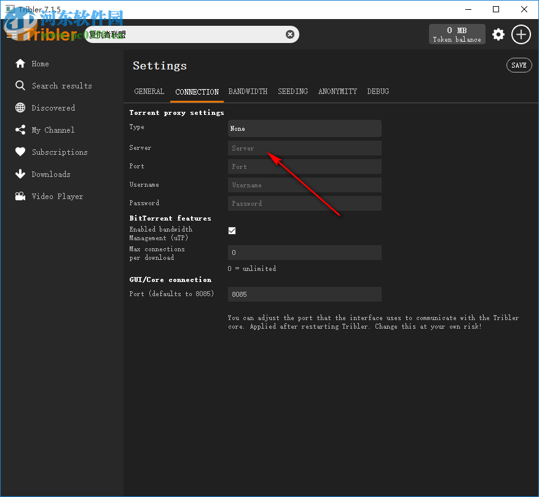Click the SAVE button

click(519, 65)
